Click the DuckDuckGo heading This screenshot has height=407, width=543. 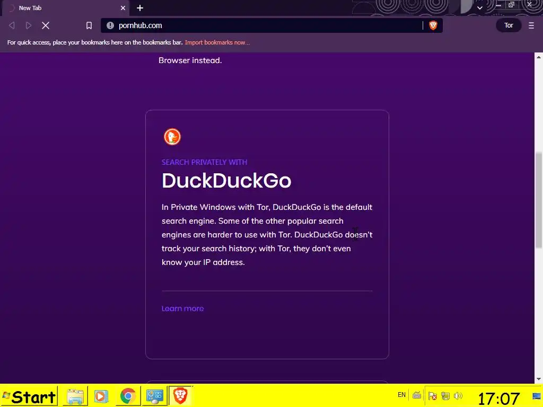pyautogui.click(x=226, y=180)
